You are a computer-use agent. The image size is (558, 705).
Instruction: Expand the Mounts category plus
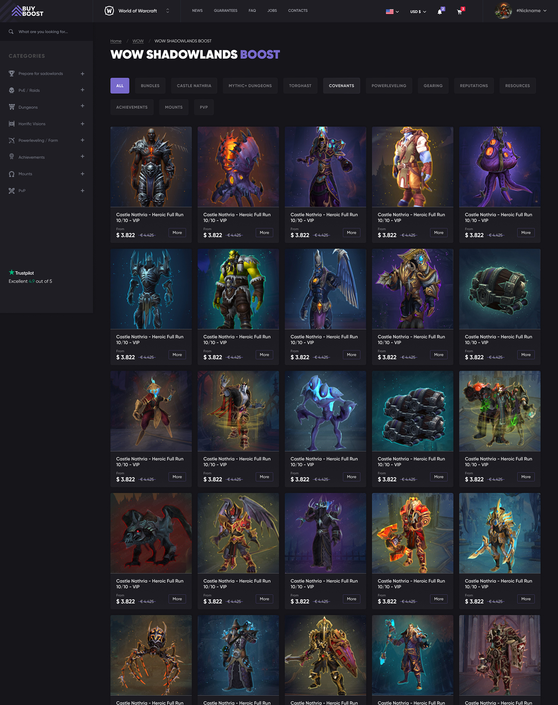[83, 174]
